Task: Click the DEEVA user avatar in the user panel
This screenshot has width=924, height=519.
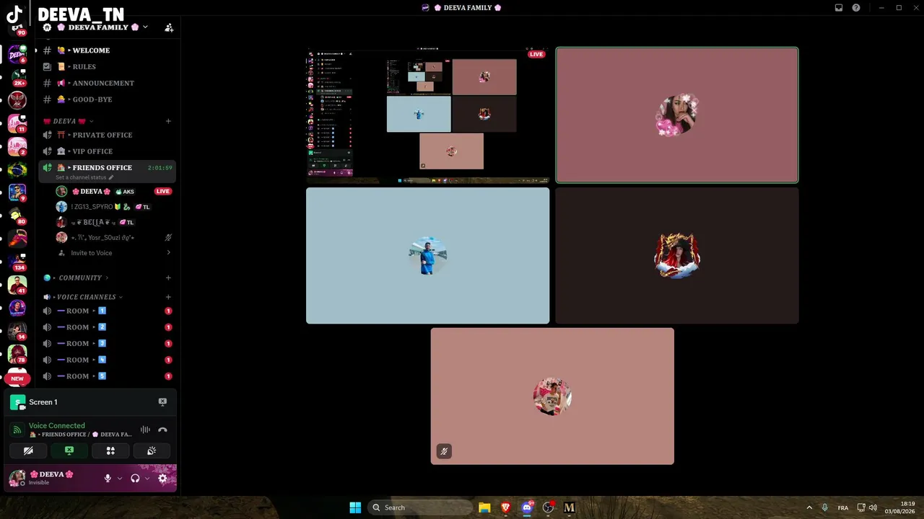Action: pyautogui.click(x=17, y=478)
